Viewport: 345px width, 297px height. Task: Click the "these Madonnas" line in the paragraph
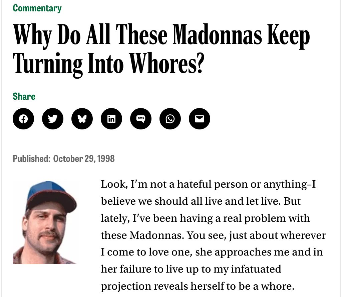click(213, 235)
